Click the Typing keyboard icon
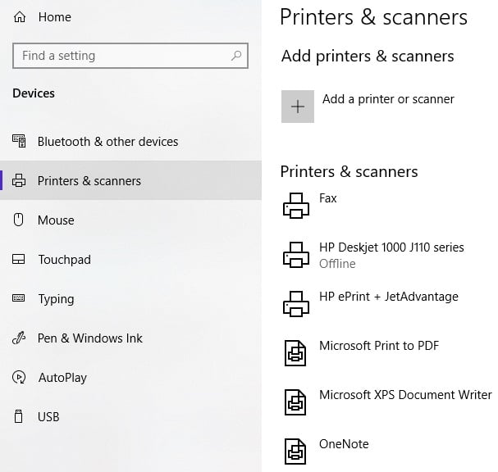 click(x=20, y=299)
